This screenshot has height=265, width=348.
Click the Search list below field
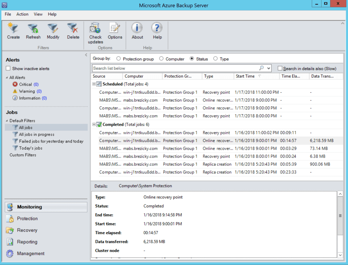[175, 68]
